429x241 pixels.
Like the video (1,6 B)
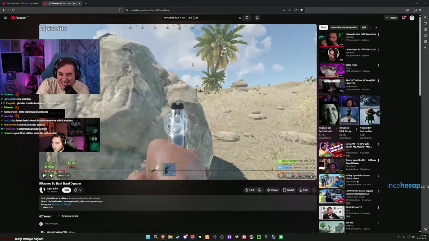click(249, 190)
